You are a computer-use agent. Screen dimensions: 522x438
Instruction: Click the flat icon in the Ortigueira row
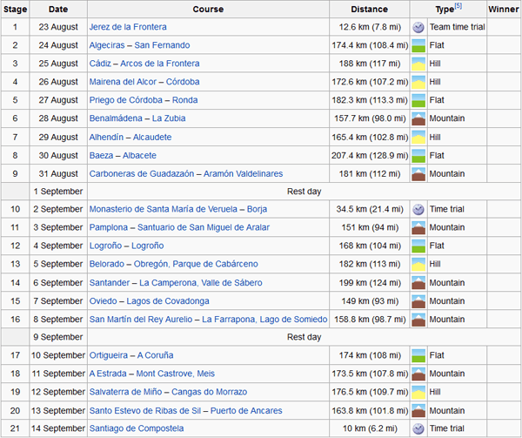click(418, 355)
